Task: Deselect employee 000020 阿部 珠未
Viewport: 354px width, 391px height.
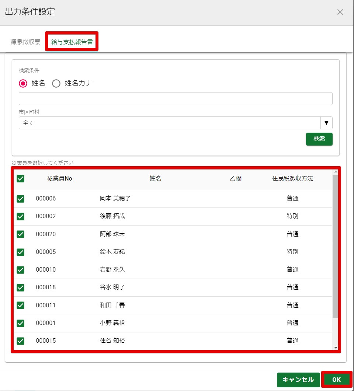Action: pyautogui.click(x=21, y=234)
